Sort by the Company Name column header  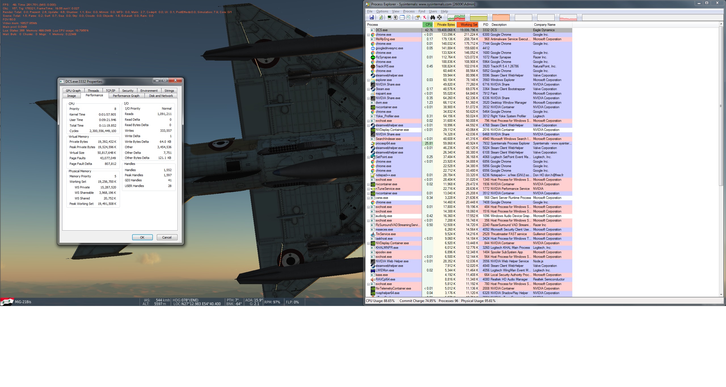552,25
